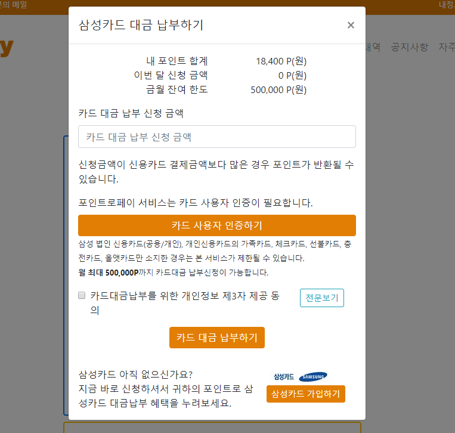455x433 pixels.
Task: Select the 18,400 P(원) point total value
Action: [x=281, y=61]
